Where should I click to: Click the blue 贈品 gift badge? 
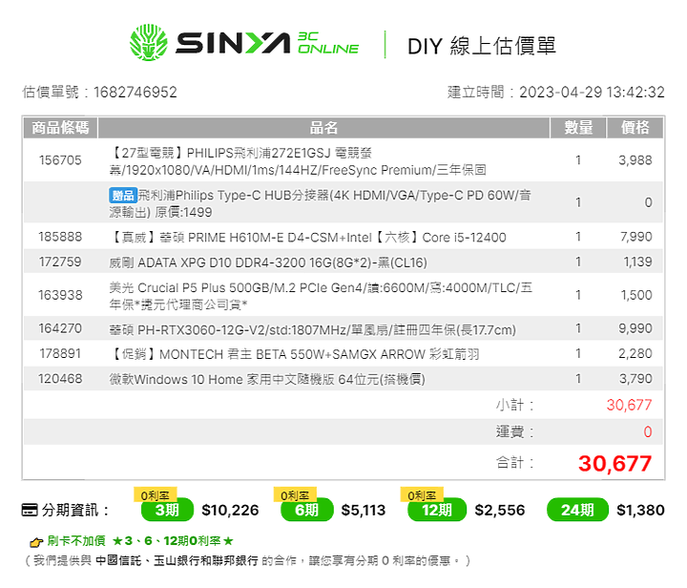(x=123, y=196)
